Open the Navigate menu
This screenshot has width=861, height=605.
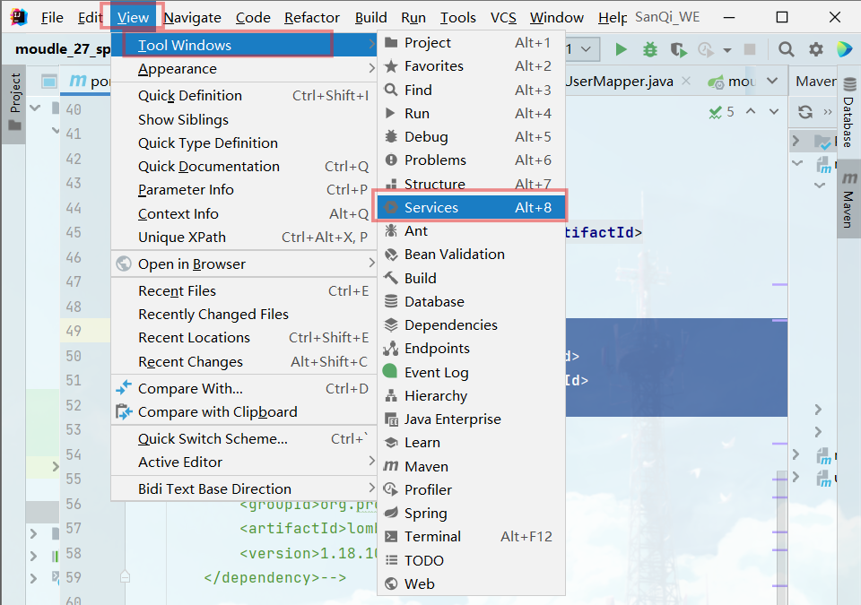click(192, 18)
